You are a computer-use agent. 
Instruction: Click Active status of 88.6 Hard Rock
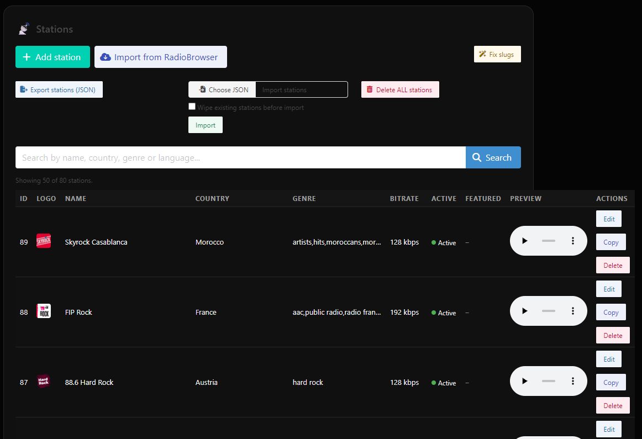(x=444, y=383)
